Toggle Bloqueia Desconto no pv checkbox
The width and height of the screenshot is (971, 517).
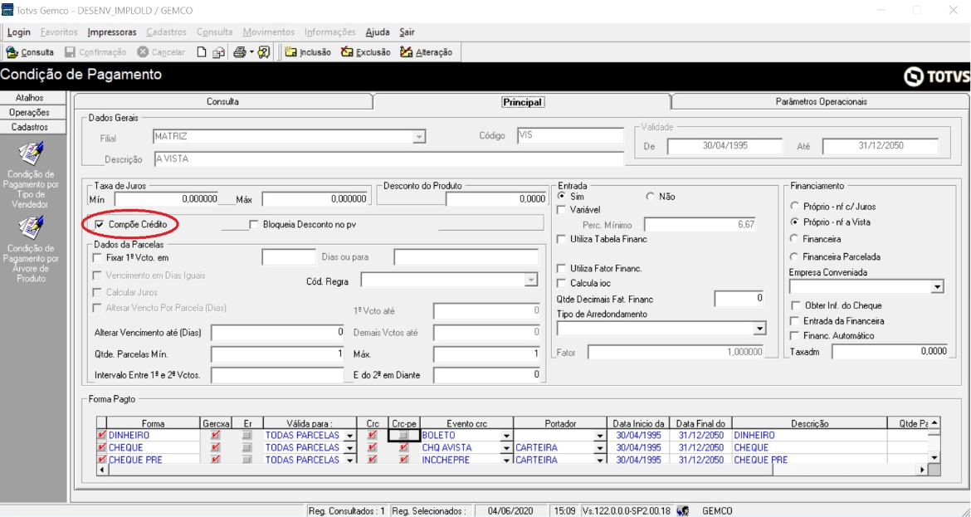[254, 225]
